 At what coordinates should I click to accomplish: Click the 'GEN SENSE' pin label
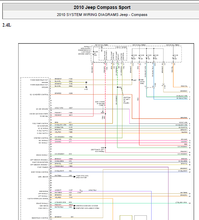coord(44,206)
